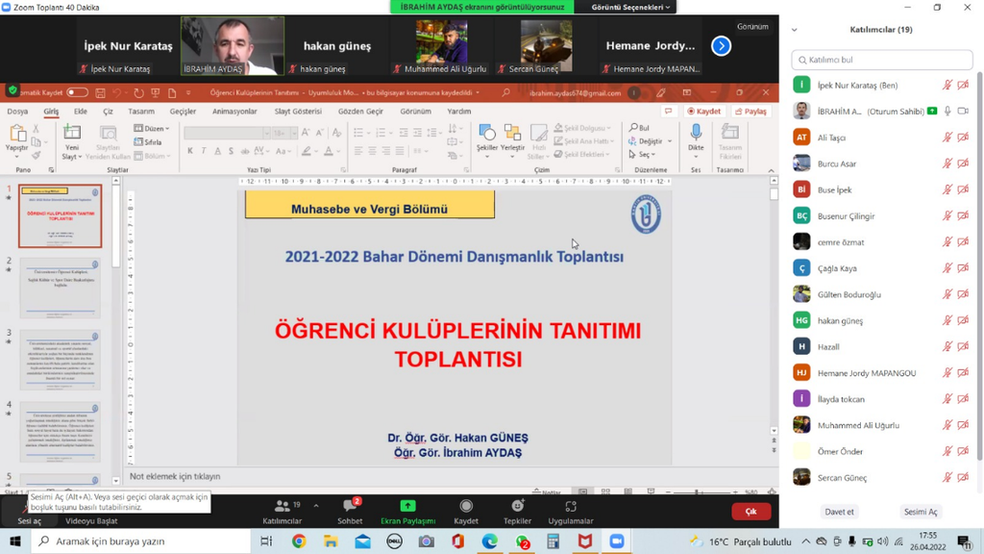
Task: Click the Dikte (Dictate) microphone icon
Action: pyautogui.click(x=696, y=133)
